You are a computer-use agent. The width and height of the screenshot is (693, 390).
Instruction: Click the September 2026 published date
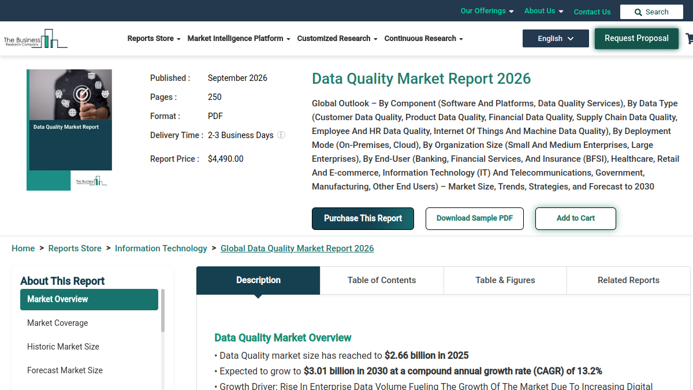[x=237, y=78]
